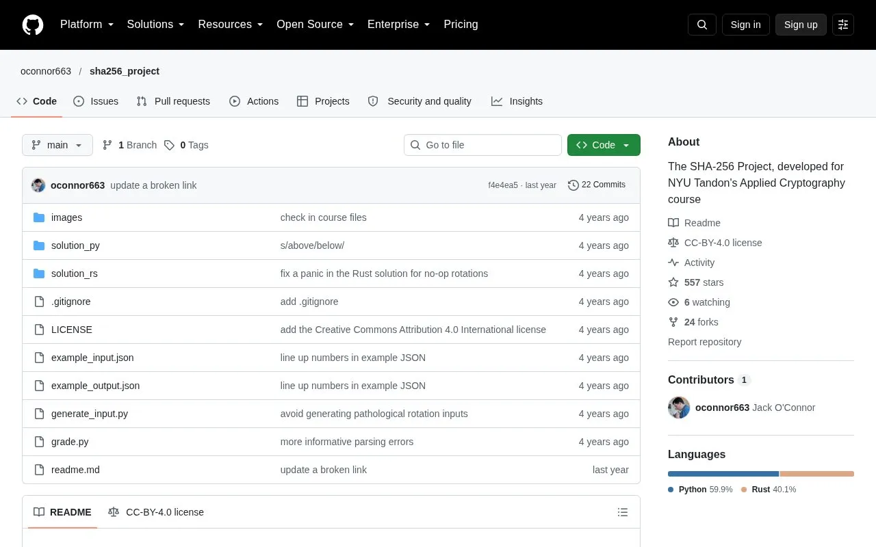Click the Report repository link
This screenshot has height=547, width=876.
tap(705, 342)
